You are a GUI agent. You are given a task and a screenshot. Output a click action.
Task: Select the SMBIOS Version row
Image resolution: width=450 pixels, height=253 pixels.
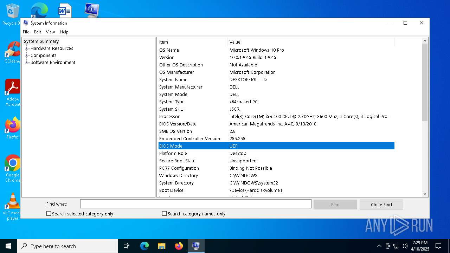pos(276,131)
